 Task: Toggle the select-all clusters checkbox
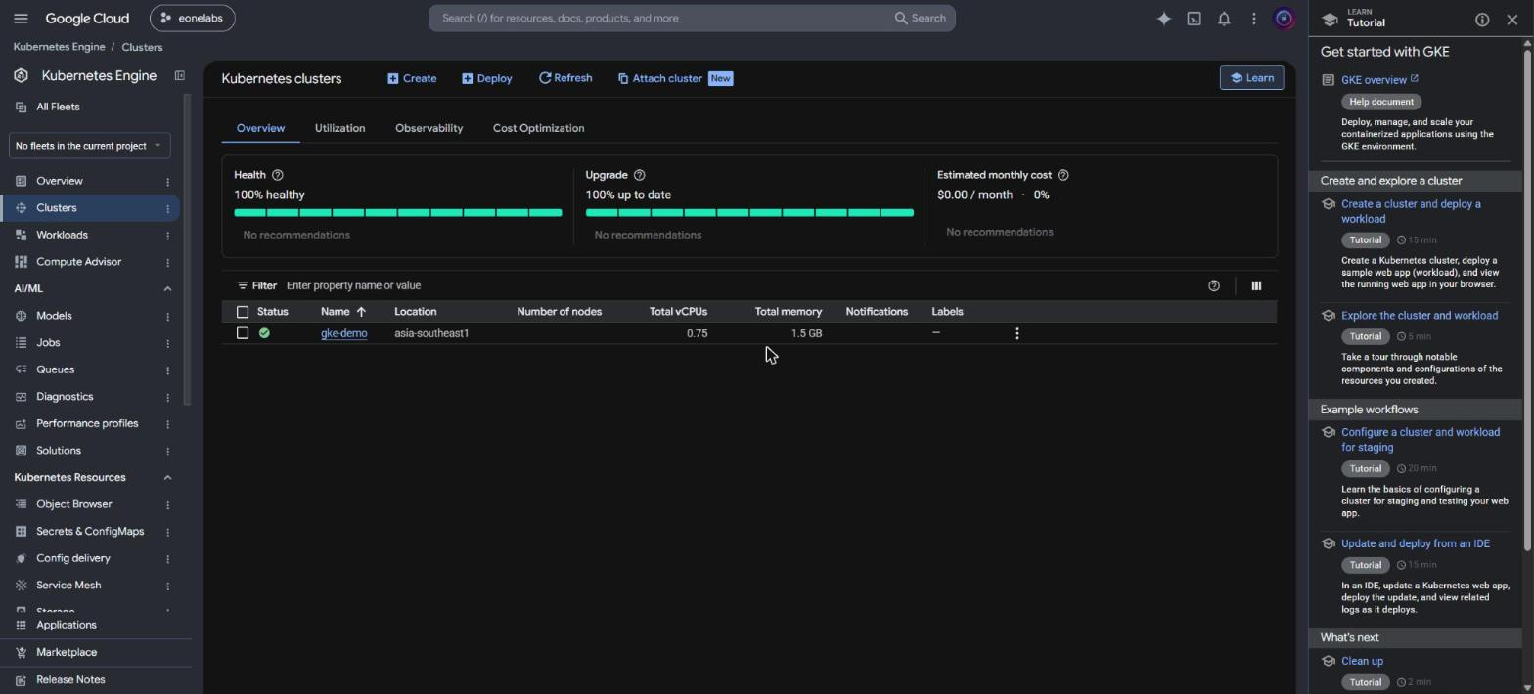243,312
